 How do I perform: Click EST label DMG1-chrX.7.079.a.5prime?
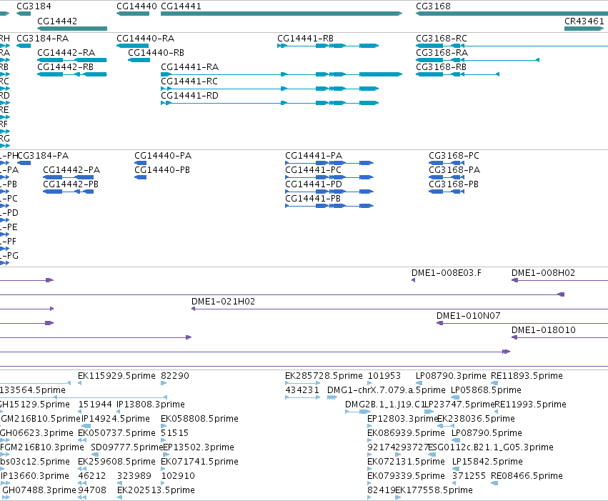click(387, 390)
